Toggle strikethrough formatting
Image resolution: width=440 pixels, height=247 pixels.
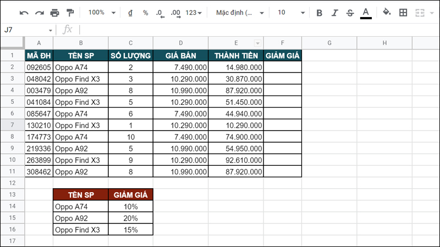tap(350, 13)
